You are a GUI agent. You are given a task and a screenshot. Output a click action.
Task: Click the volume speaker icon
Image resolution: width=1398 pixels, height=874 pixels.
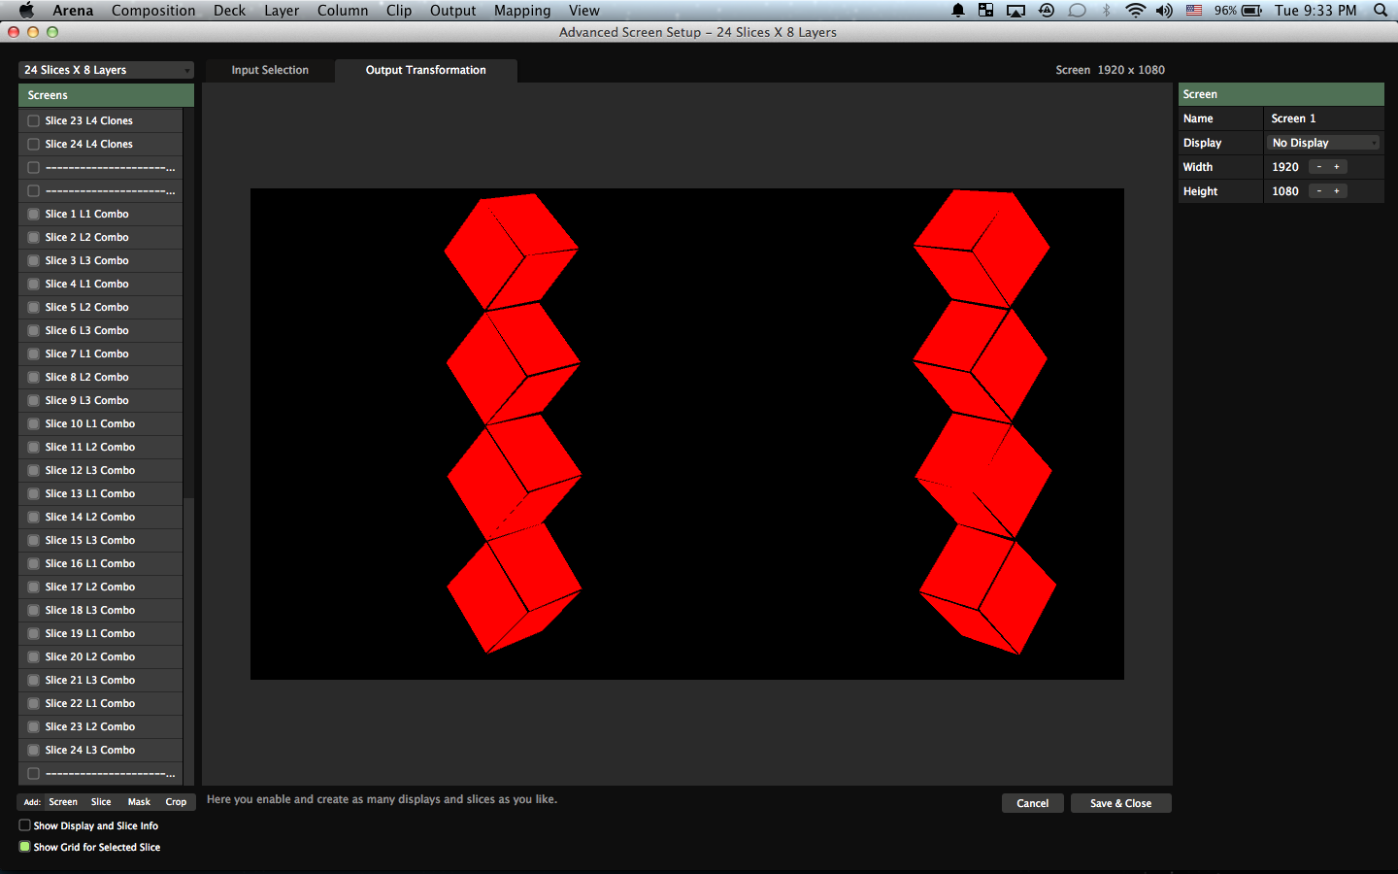pos(1164,11)
